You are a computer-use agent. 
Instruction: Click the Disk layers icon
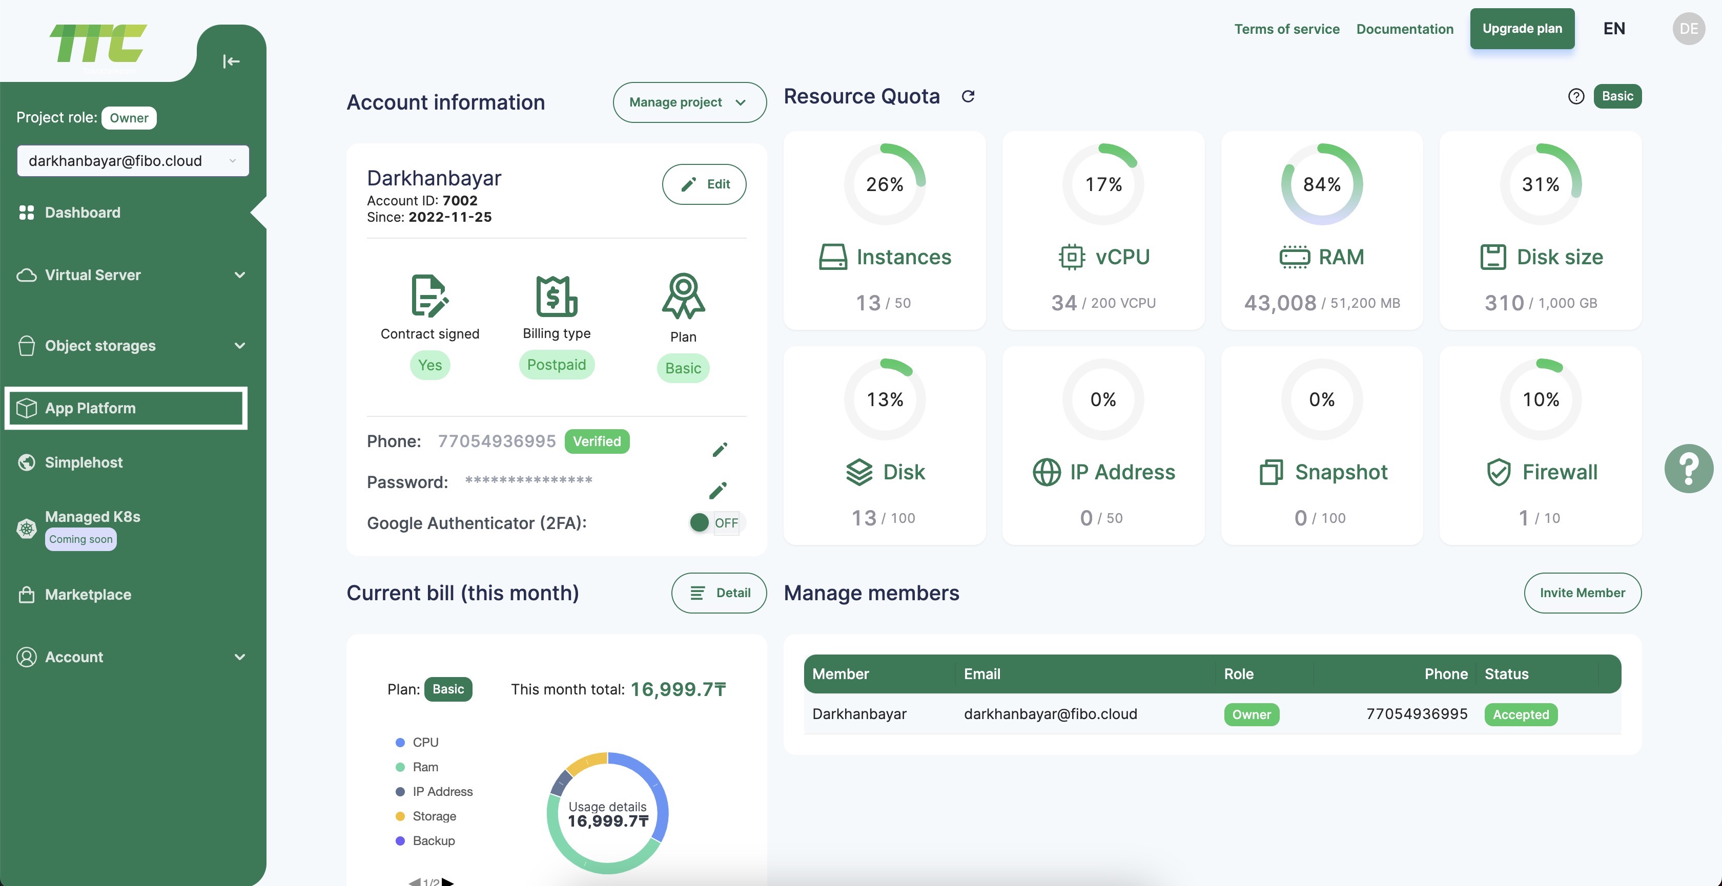(x=859, y=472)
